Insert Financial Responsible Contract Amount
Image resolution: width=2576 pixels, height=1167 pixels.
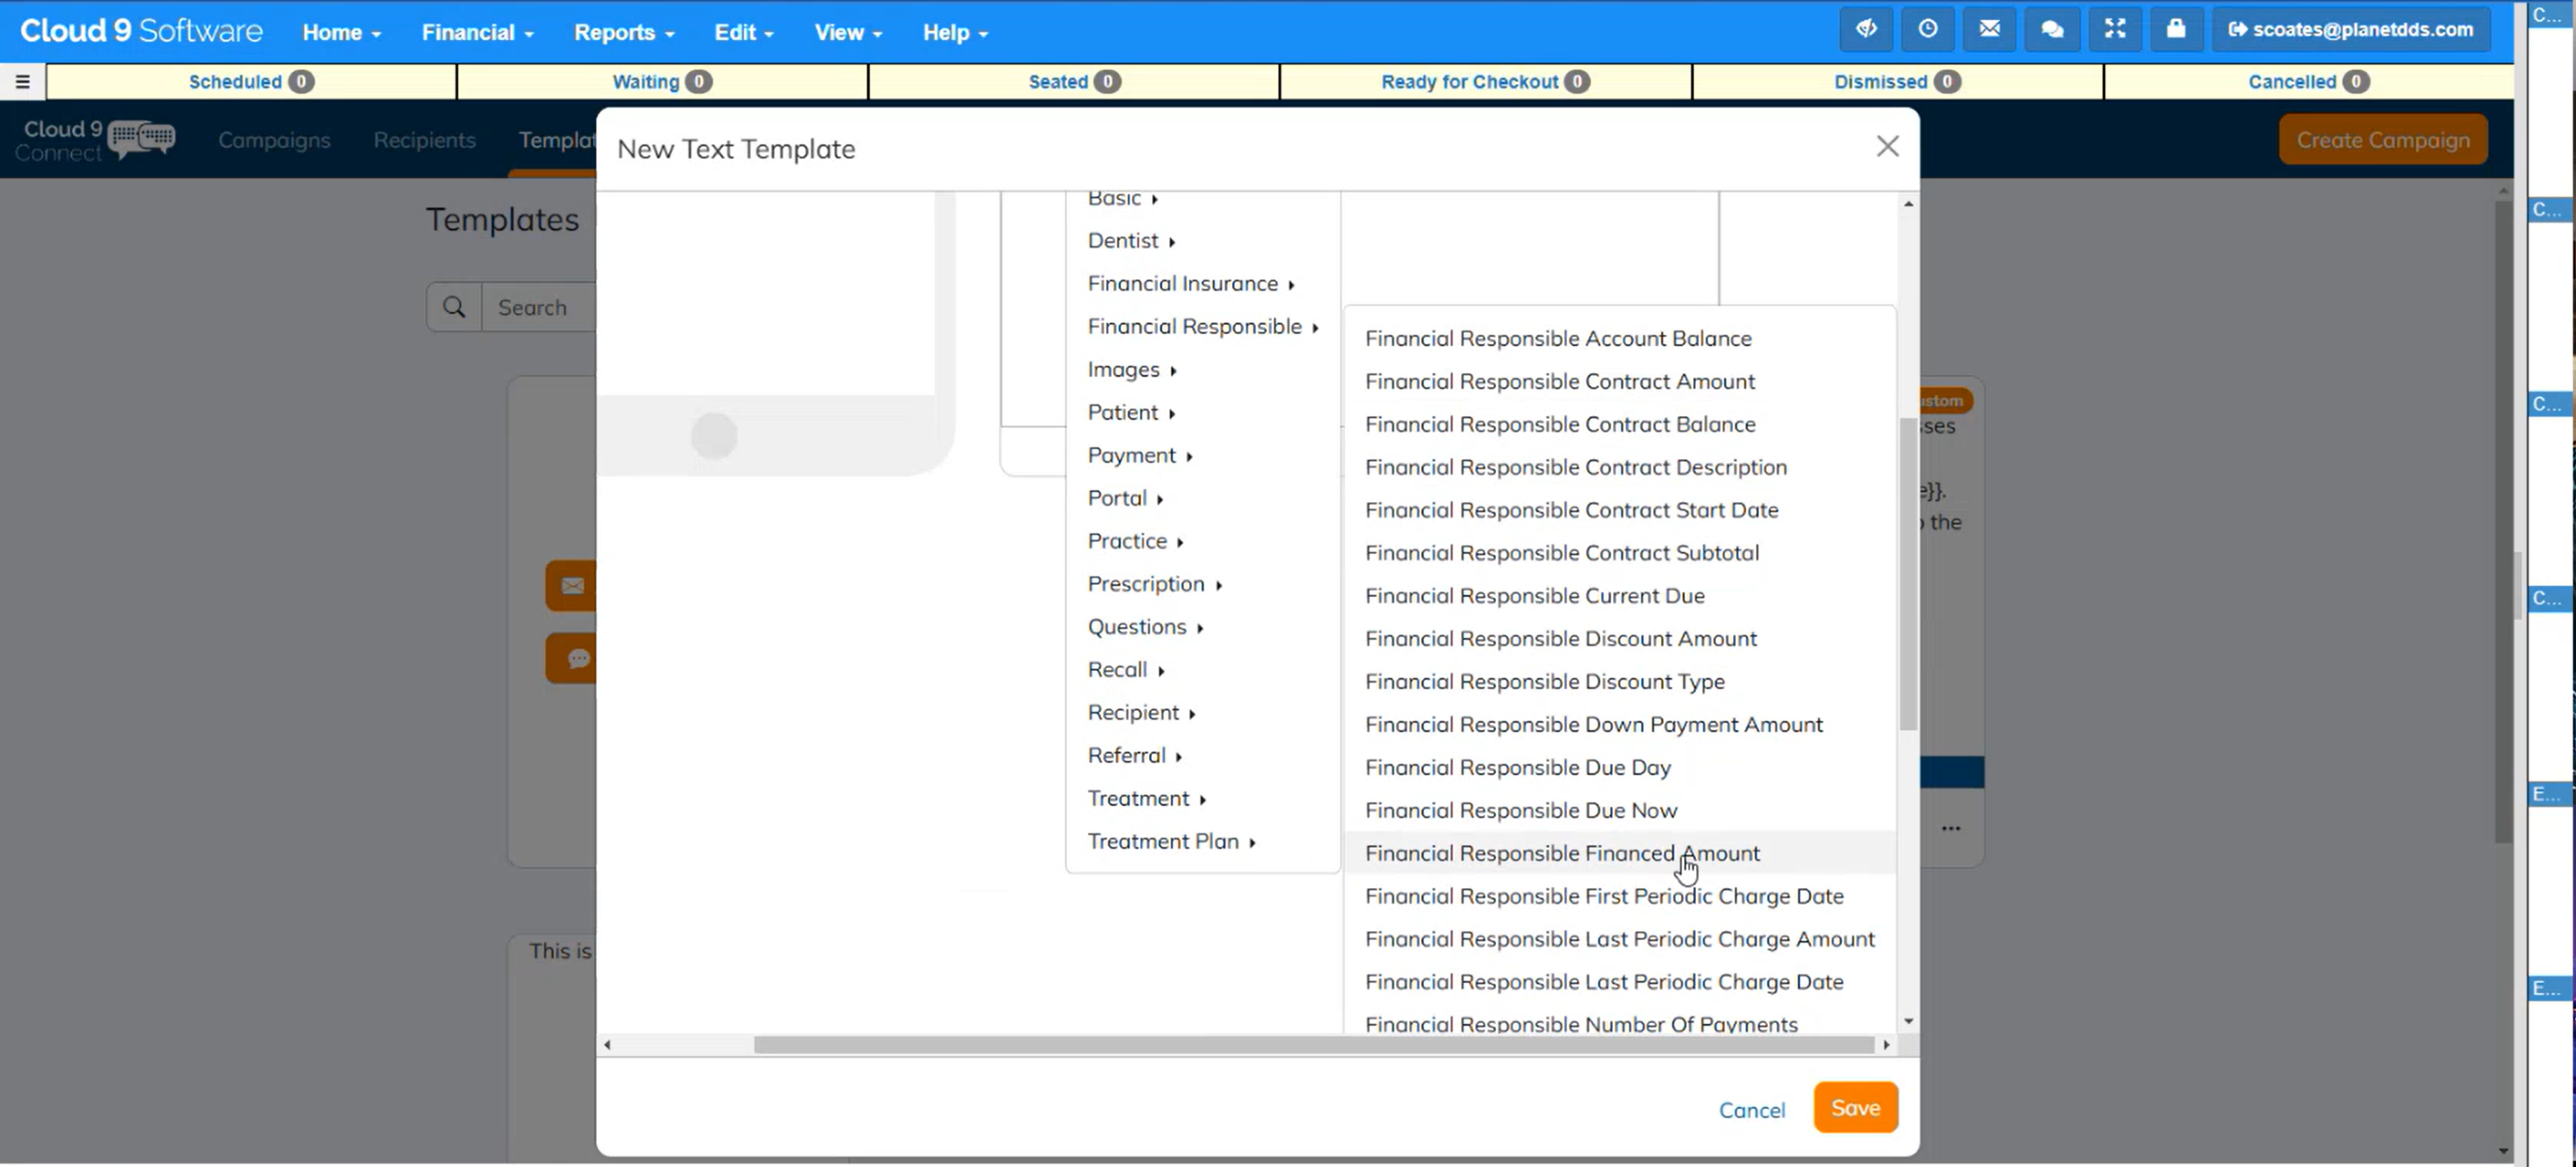(1620, 382)
